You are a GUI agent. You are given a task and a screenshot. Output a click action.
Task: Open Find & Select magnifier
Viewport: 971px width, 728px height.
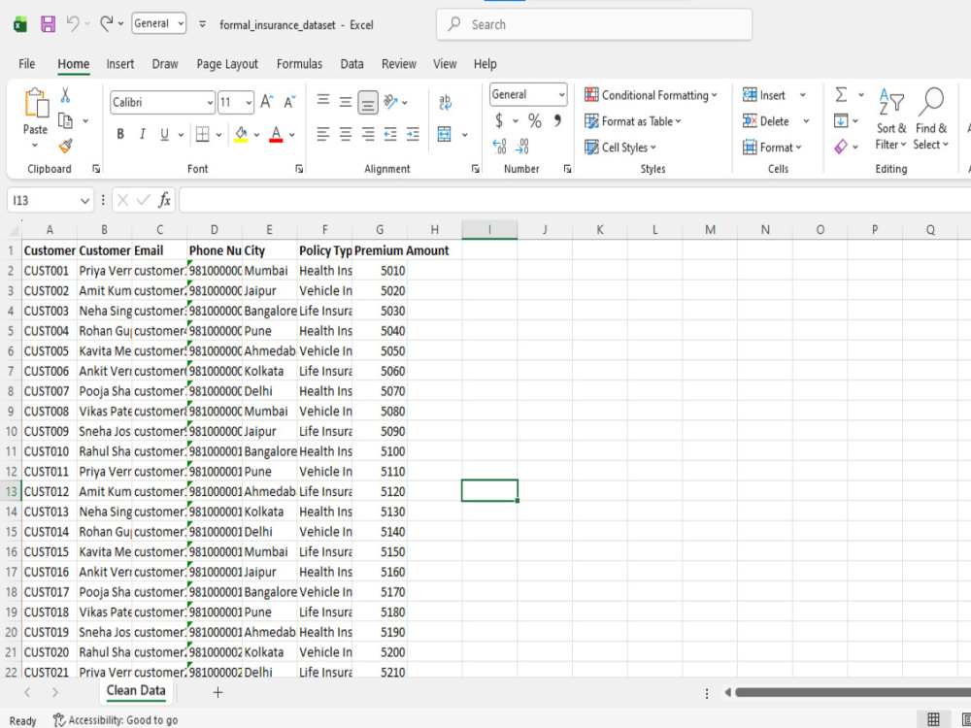(x=931, y=118)
